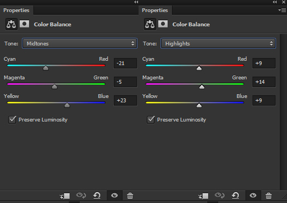Reset adjustment defaults in right panel
The image size is (287, 203).
tap(236, 195)
